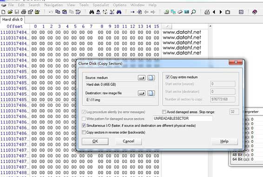Screen dimensions: 263x177
Task: Click OK to start cloning
Action: 95,141
